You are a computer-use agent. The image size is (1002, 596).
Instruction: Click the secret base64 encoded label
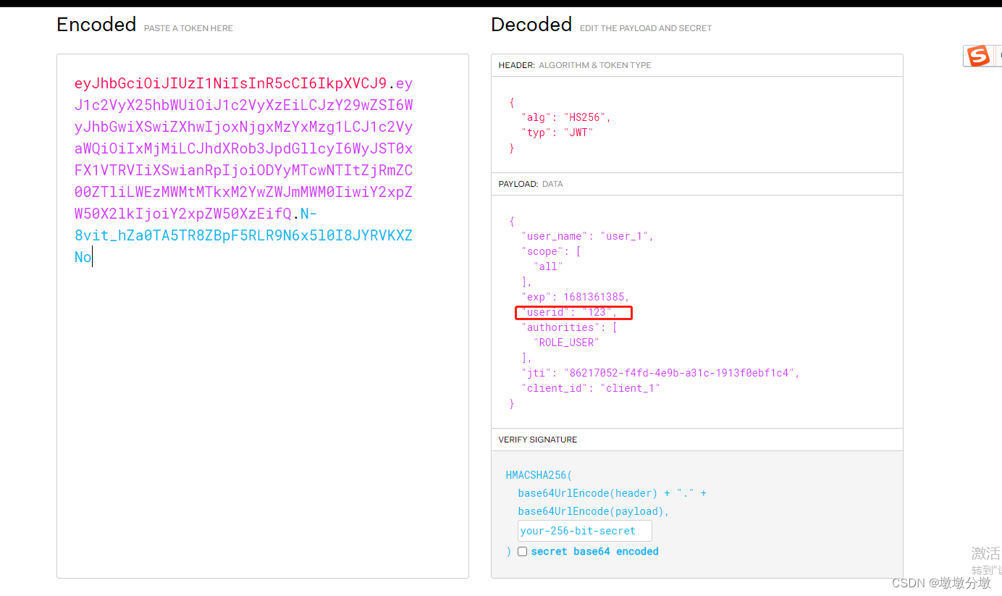click(x=594, y=552)
